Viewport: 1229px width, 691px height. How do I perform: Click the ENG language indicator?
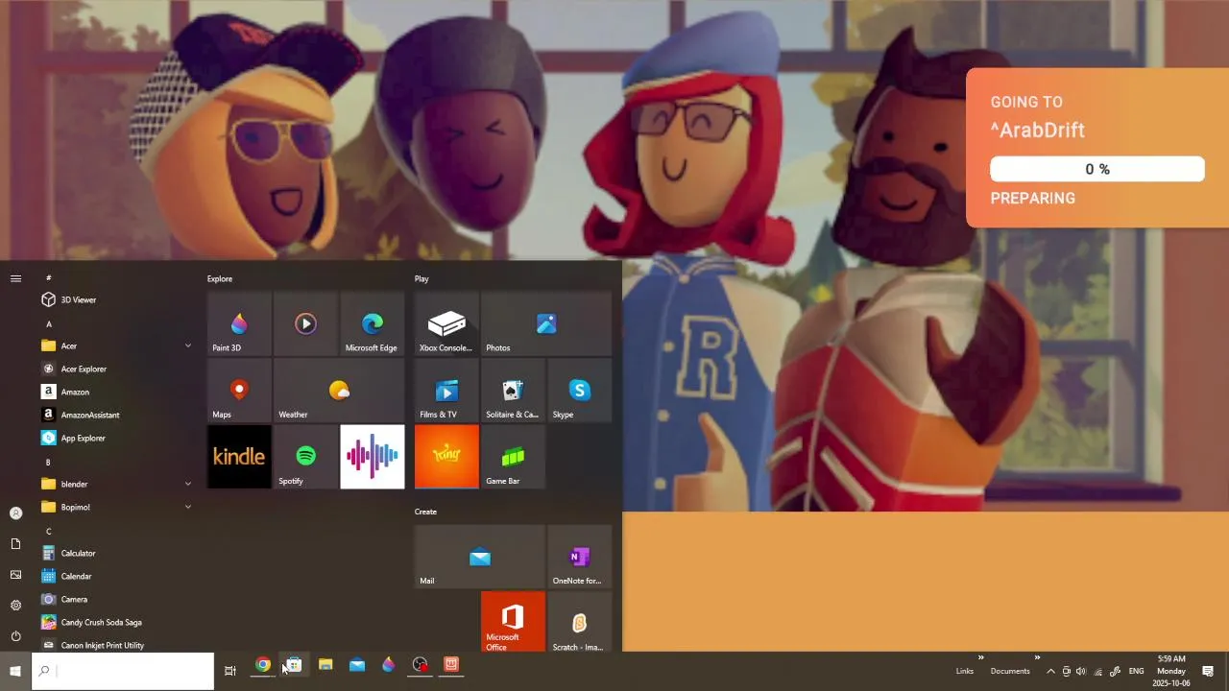[1136, 672]
